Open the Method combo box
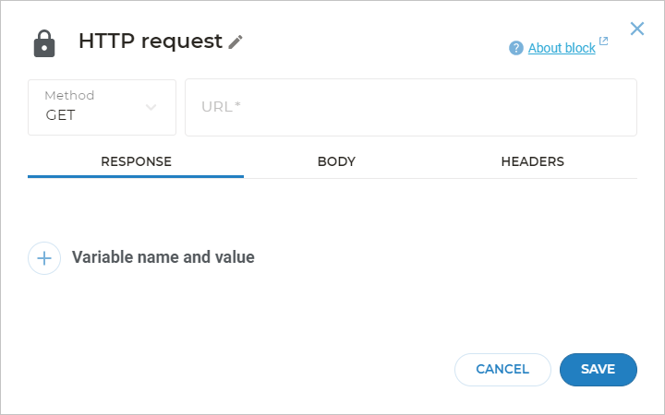 (102, 107)
